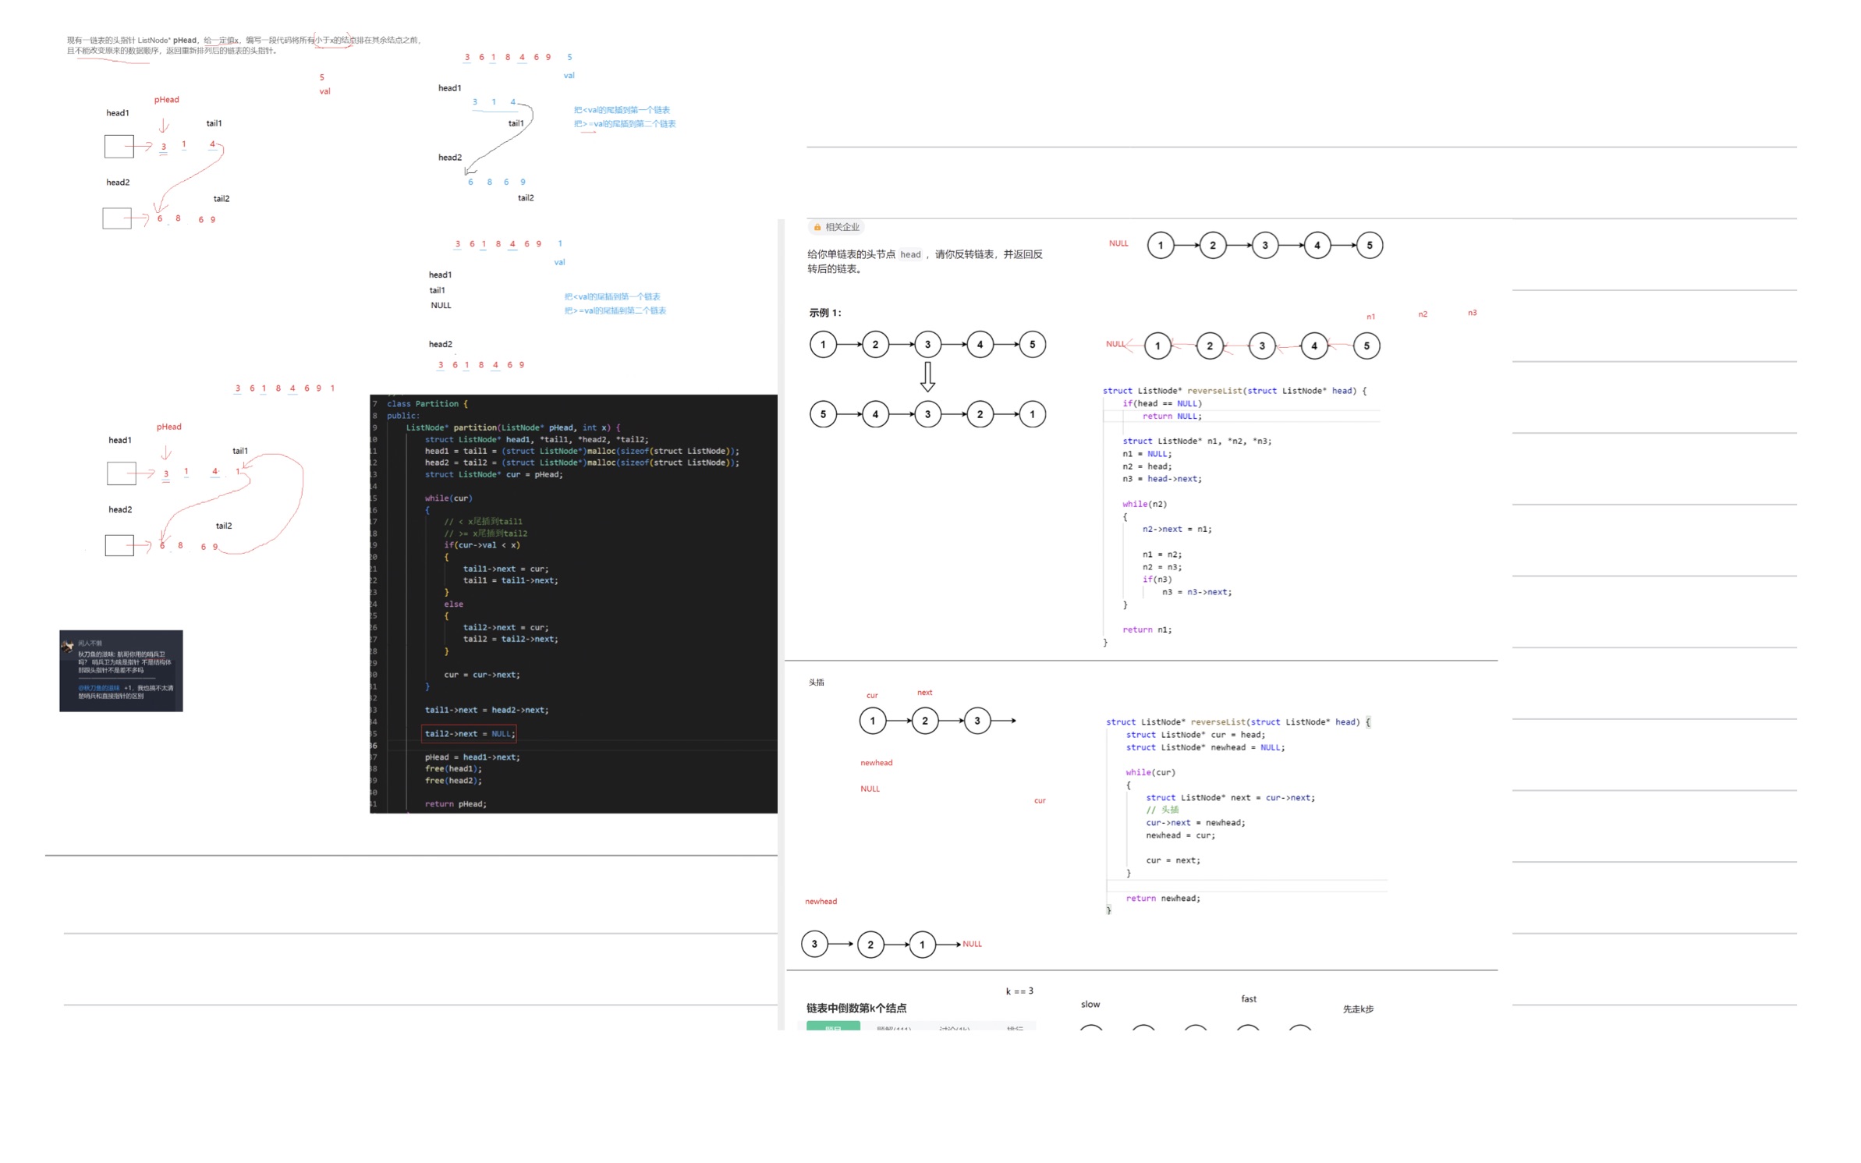Viewport: 1861px width, 1163px height.
Task: Open the dark comment screenshot thumbnail
Action: click(x=121, y=671)
